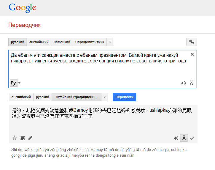
Task: Select английский as source language
Action: (39, 42)
